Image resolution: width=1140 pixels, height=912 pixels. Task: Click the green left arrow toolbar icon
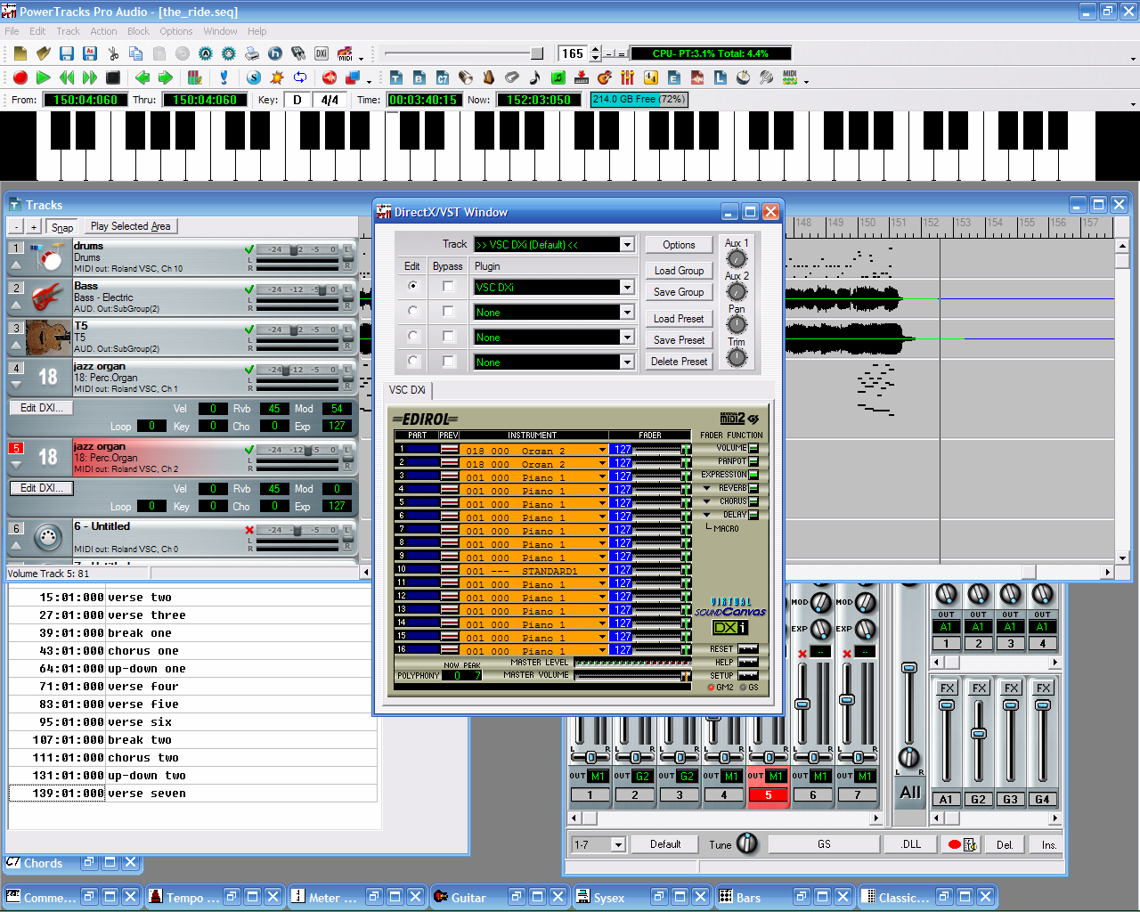point(142,77)
